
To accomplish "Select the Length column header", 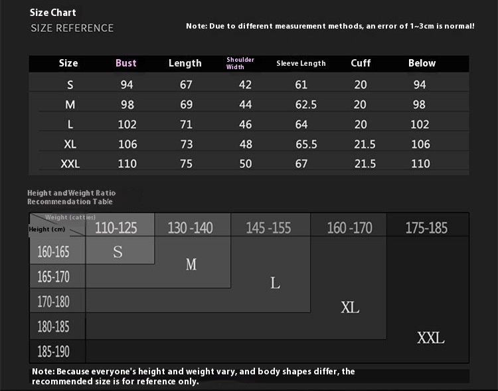I will coord(185,63).
